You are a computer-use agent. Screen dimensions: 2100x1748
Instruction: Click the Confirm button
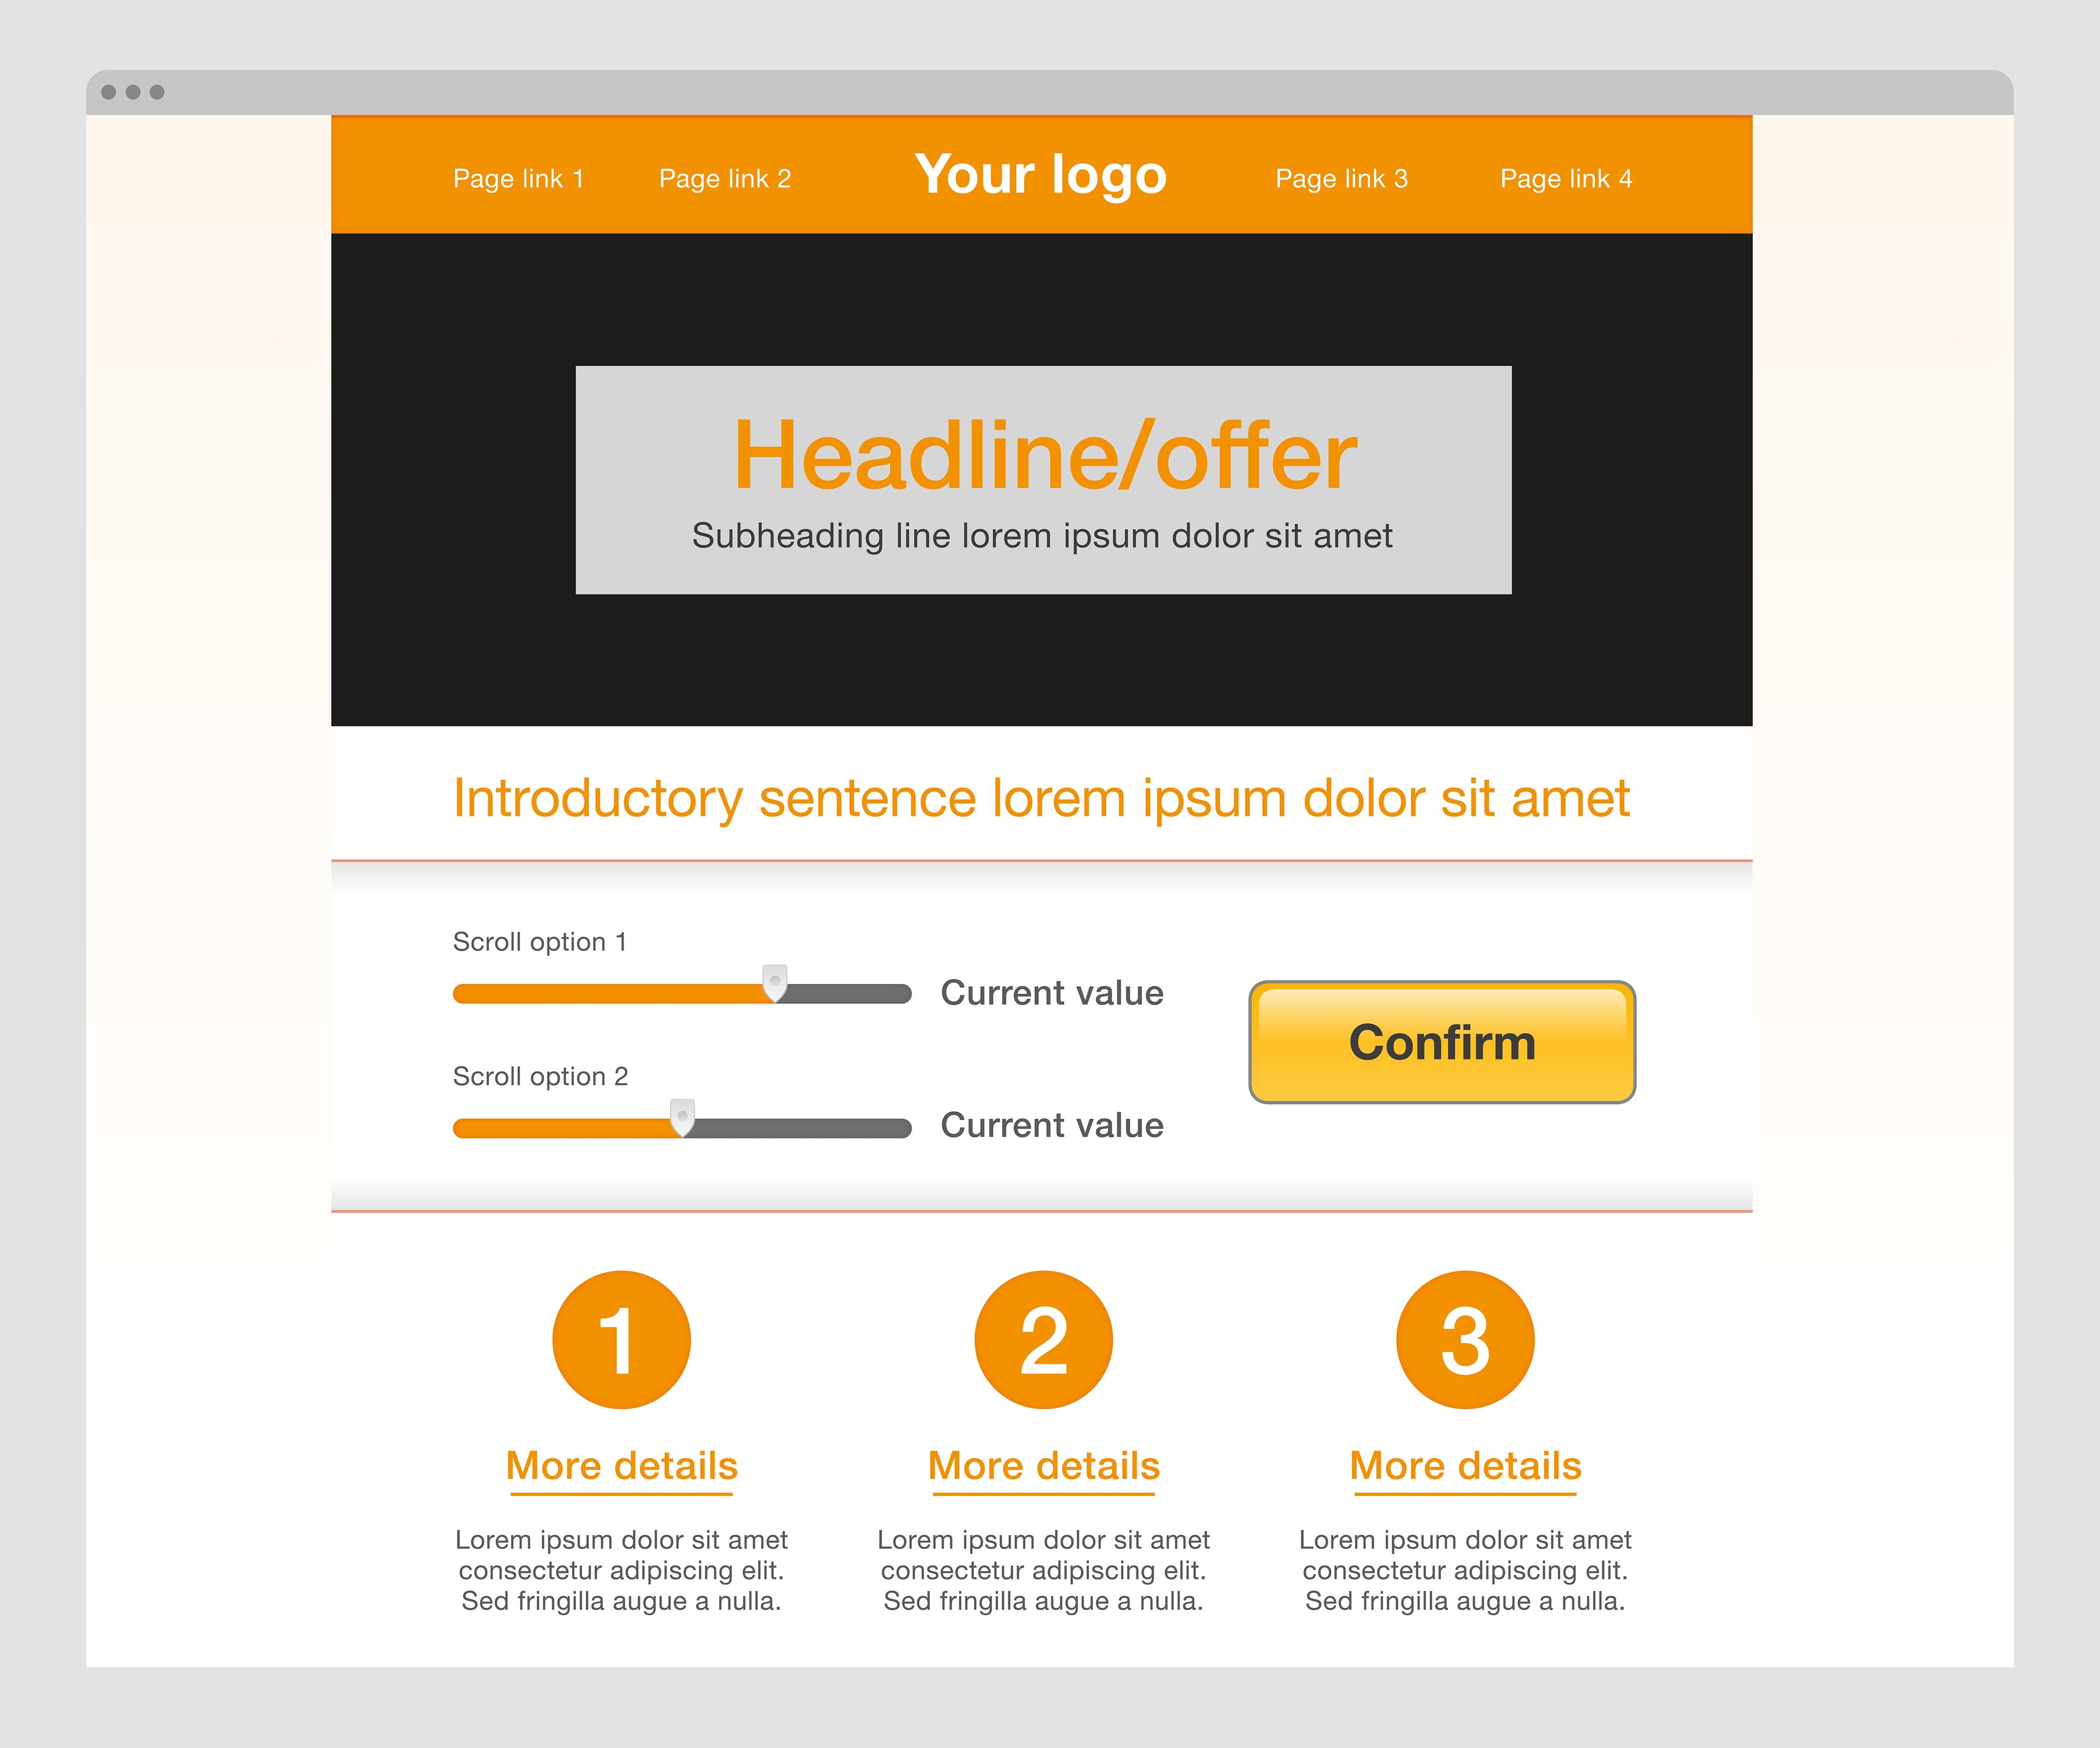[1444, 1041]
